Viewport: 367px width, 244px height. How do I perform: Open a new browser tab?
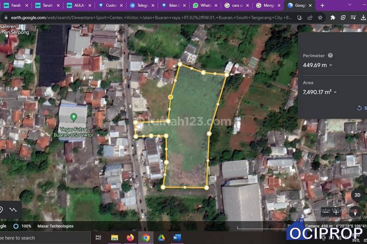tap(322, 6)
